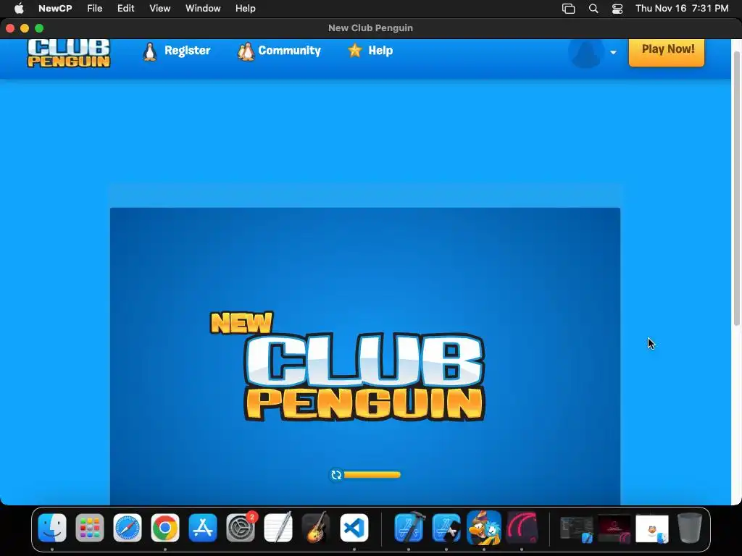The image size is (742, 556).
Task: Open Xcode hammer icon in Dock
Action: coord(409,528)
